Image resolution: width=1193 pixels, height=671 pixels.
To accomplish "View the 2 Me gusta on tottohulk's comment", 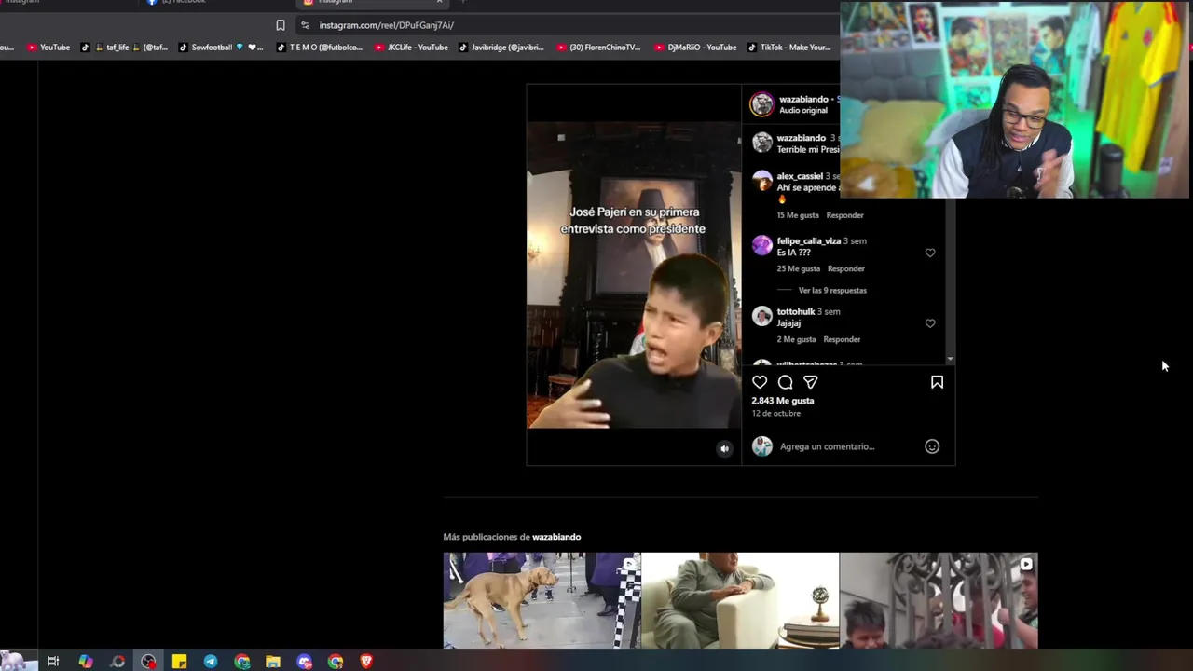I will click(796, 339).
